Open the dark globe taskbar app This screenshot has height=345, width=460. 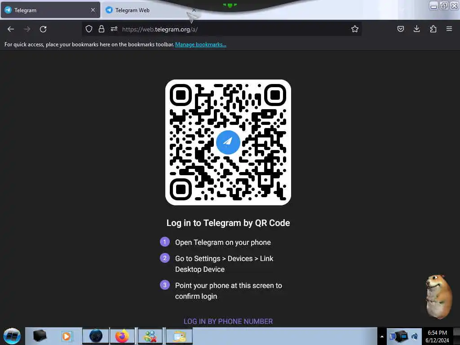pos(96,336)
